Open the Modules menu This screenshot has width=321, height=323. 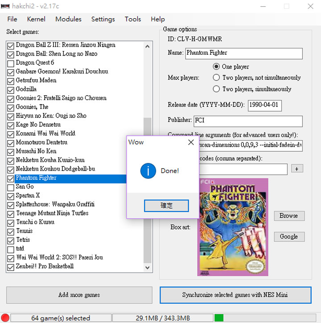coord(68,19)
